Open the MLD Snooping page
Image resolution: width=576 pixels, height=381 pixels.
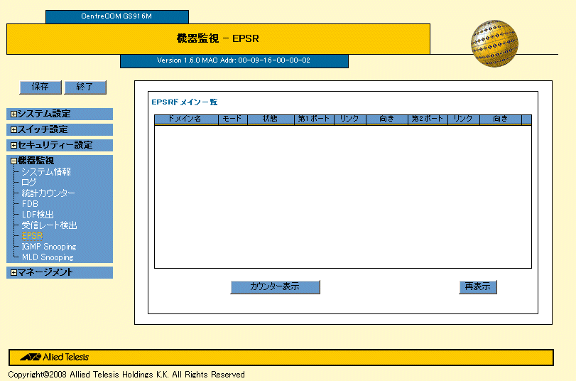(x=48, y=257)
